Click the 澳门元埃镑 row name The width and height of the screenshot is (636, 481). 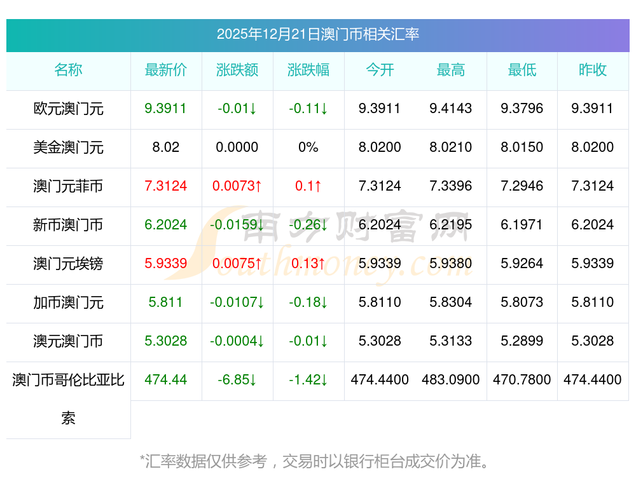[68, 264]
